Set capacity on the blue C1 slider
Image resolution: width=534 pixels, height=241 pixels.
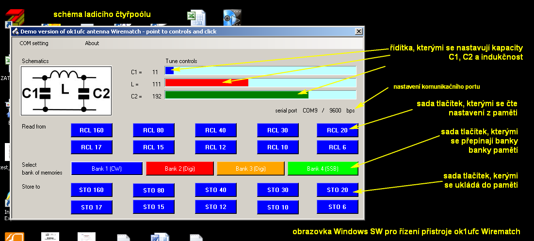coord(260,71)
